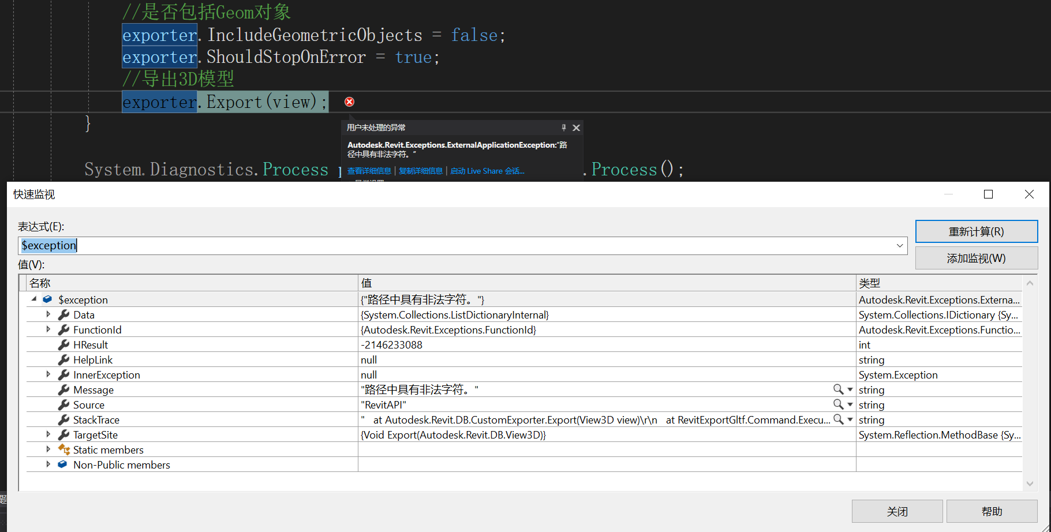This screenshot has width=1051, height=532.
Task: Select the Message row
Action: (x=524, y=389)
